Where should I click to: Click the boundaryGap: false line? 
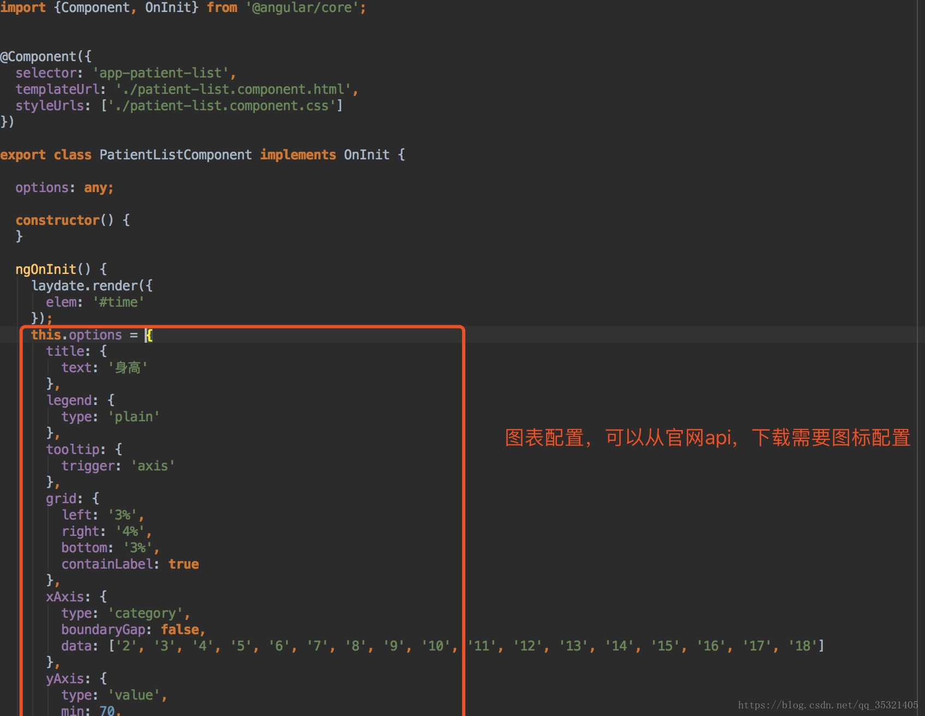point(133,630)
